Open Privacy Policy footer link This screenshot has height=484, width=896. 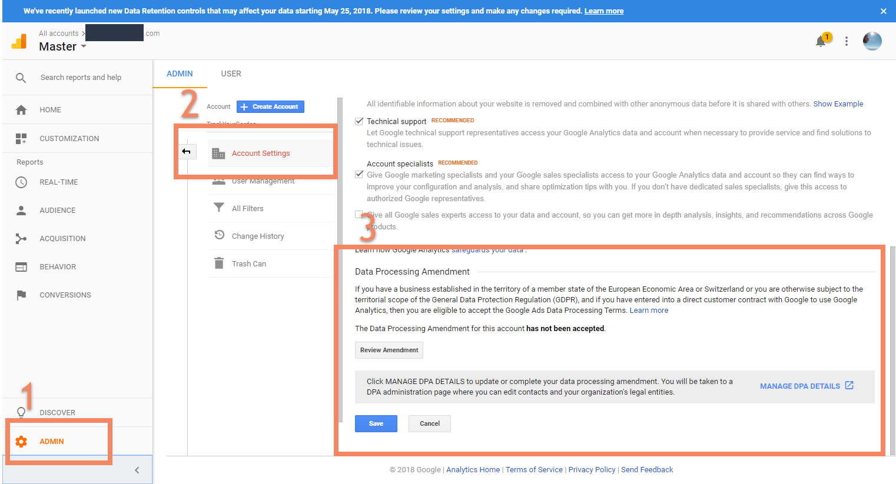[x=592, y=469]
